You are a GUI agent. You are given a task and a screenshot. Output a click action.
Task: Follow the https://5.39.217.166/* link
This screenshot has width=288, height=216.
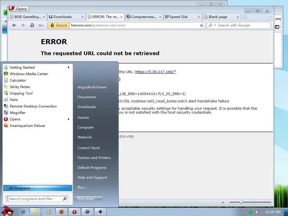[x=156, y=72]
